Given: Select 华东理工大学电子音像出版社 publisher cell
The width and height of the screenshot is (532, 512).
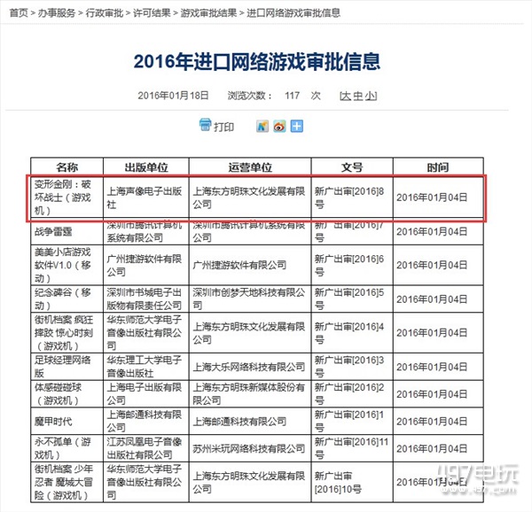Looking at the screenshot, I should pos(146,367).
